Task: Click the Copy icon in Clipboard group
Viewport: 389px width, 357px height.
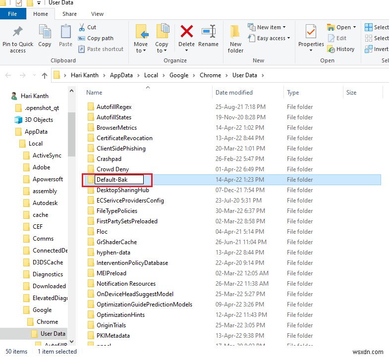Action: (x=45, y=32)
